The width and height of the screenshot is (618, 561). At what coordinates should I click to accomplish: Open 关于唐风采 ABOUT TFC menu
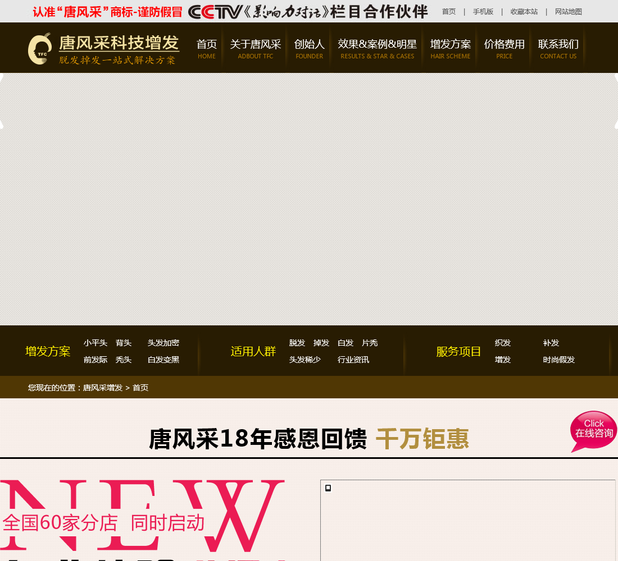[256, 49]
